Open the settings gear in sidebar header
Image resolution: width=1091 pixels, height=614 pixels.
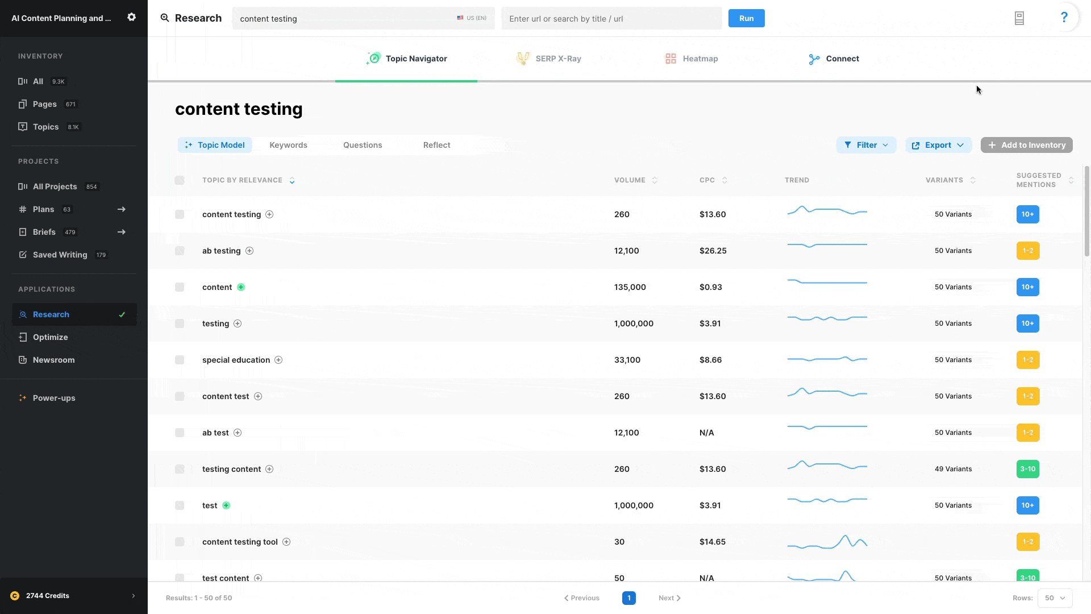(x=131, y=17)
